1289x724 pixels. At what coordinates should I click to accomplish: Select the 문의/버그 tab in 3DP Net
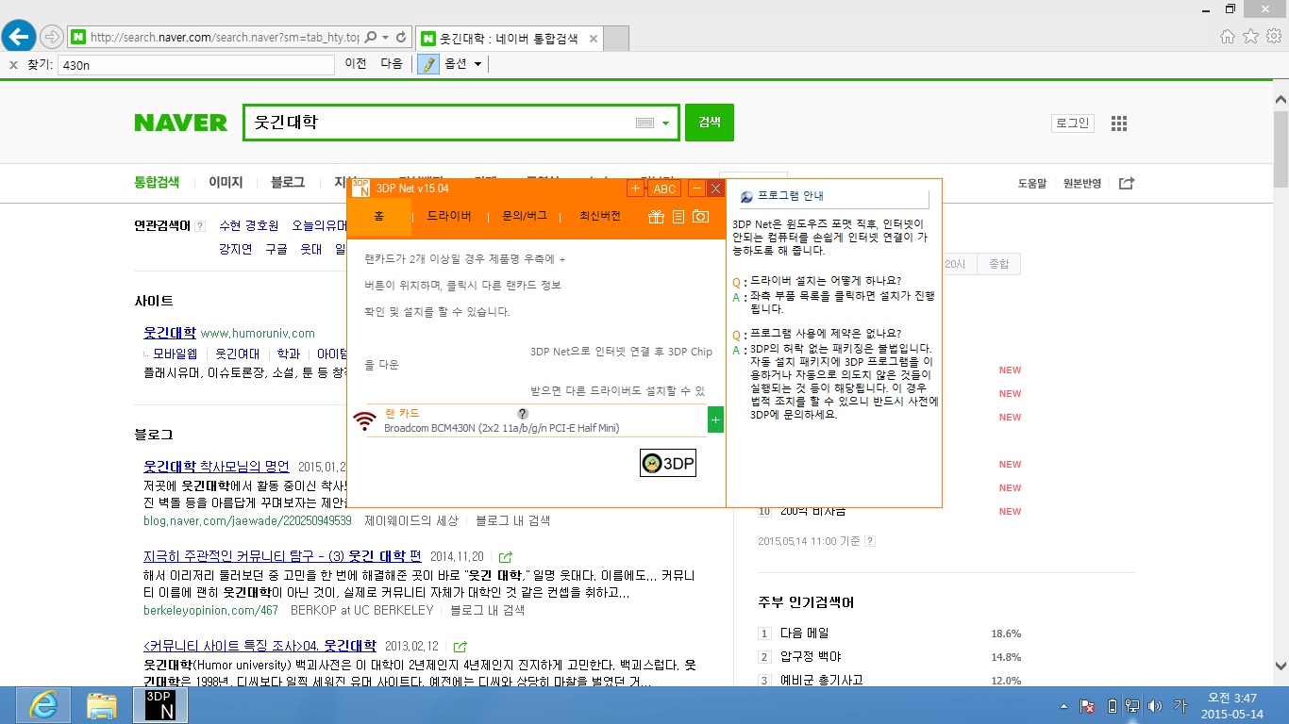tap(525, 216)
